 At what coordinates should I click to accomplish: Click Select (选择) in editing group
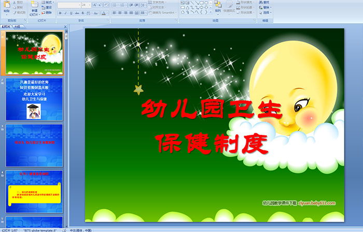(x=266, y=12)
